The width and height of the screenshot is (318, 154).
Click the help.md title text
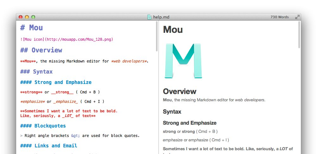click(161, 17)
